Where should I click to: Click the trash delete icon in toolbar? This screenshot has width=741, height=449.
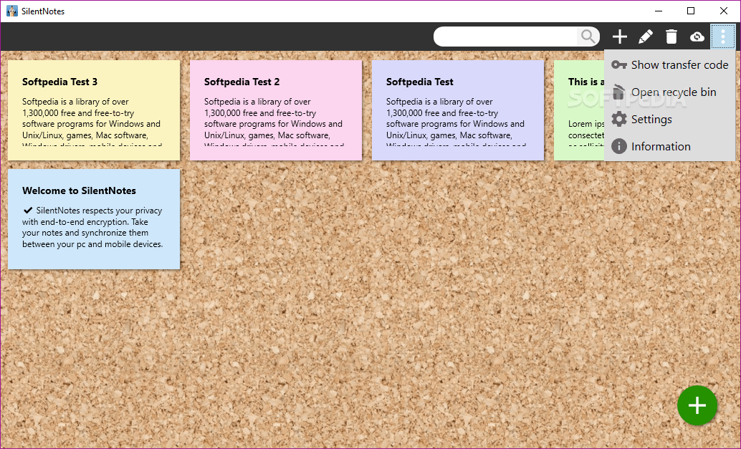(671, 37)
